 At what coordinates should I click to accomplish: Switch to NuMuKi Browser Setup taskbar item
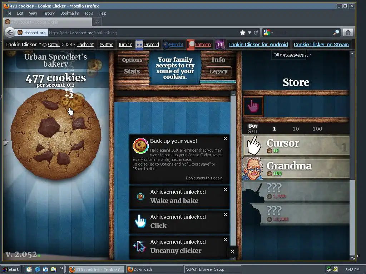coord(212,269)
